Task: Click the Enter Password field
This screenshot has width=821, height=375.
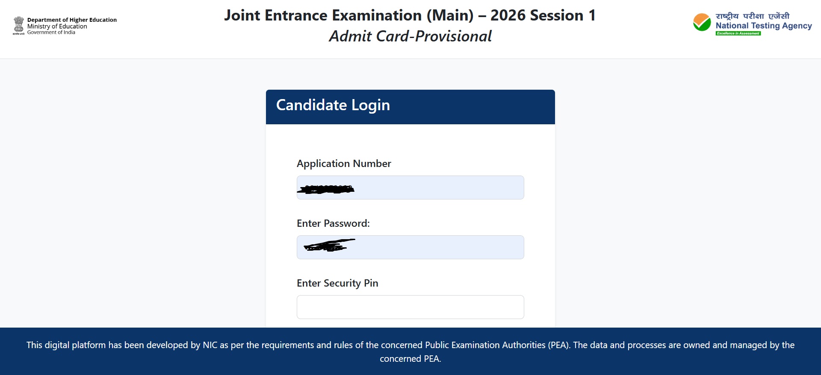Action: pos(410,247)
